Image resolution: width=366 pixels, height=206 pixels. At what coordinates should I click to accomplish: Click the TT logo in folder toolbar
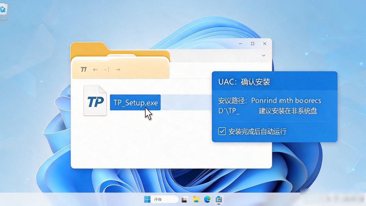tap(83, 70)
